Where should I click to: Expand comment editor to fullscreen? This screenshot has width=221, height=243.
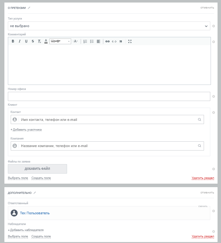130,41
